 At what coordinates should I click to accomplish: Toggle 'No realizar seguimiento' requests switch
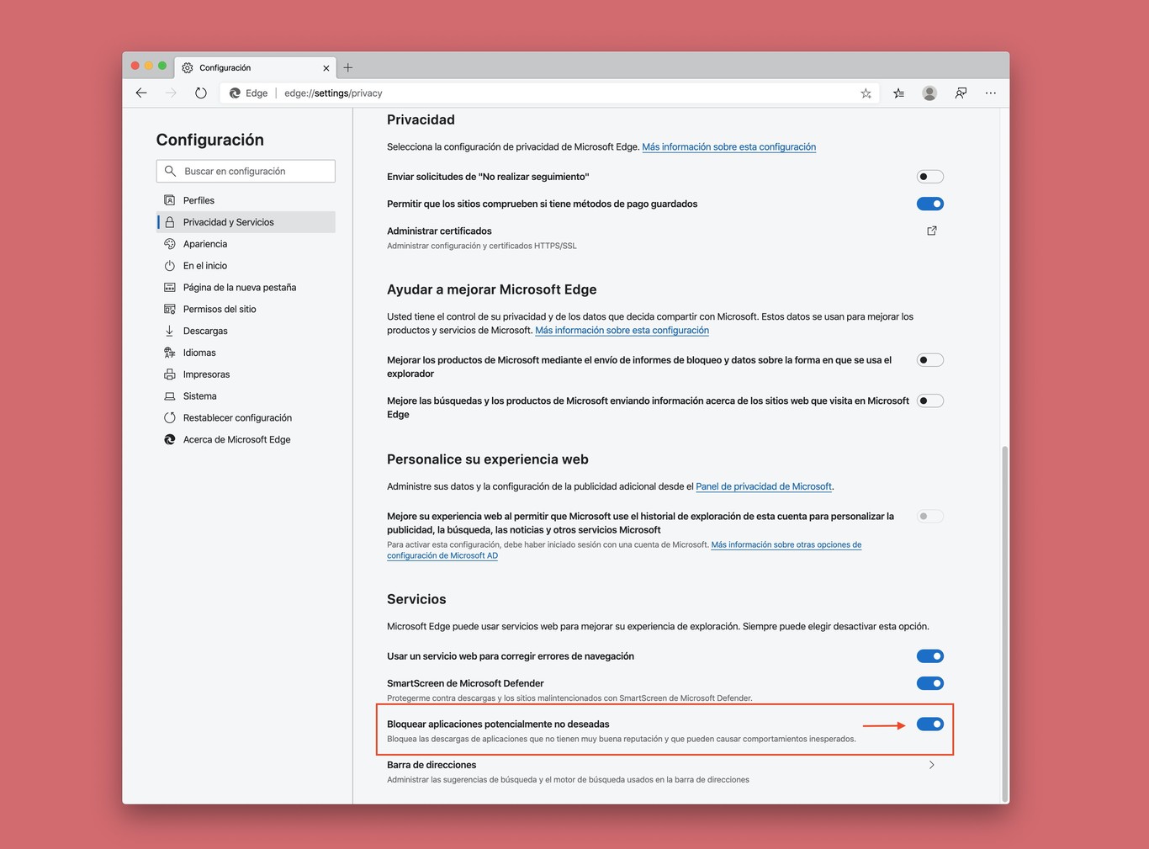(x=930, y=177)
